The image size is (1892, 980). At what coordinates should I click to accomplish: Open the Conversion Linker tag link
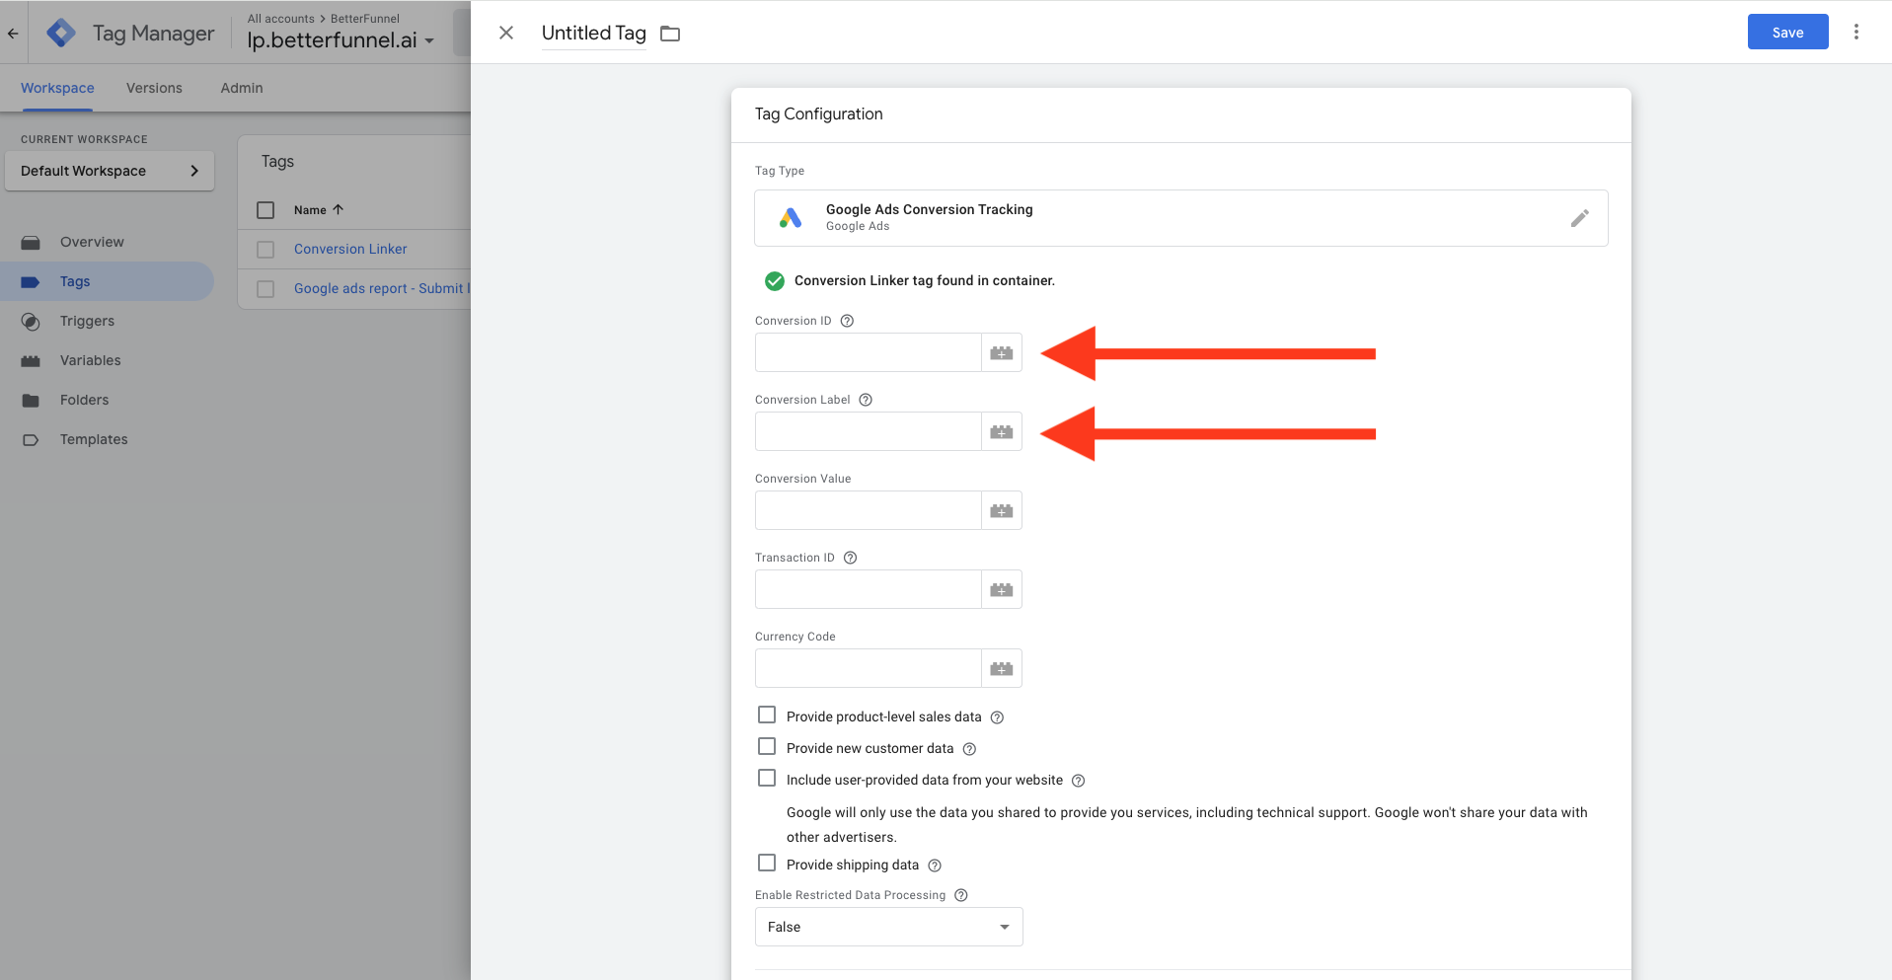point(350,249)
